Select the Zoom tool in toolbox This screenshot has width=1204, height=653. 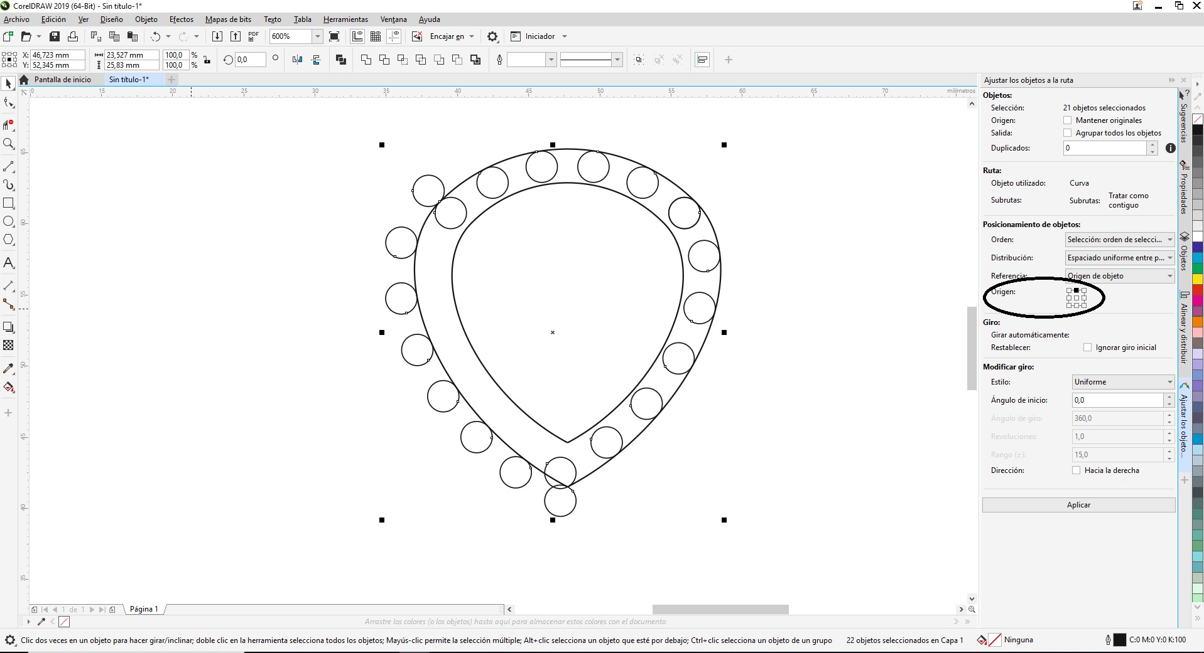[x=9, y=144]
